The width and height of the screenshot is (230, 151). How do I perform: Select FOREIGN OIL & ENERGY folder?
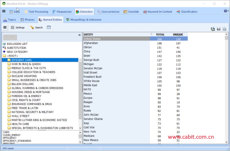[25, 96]
